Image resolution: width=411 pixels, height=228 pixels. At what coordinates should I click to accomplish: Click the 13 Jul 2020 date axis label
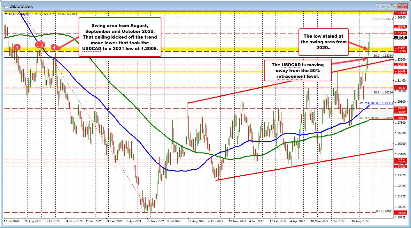click(x=11, y=221)
